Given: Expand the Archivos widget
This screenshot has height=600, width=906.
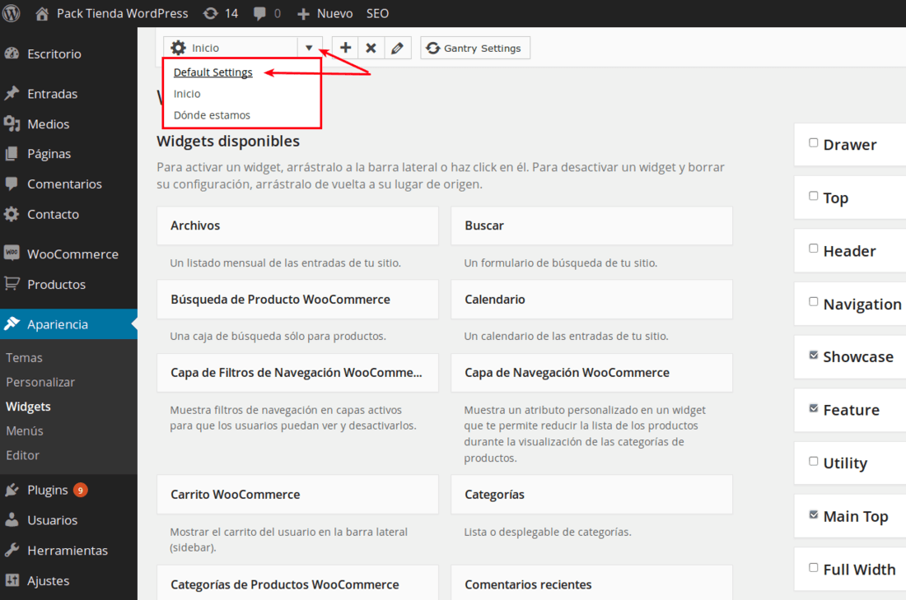Looking at the screenshot, I should point(297,226).
